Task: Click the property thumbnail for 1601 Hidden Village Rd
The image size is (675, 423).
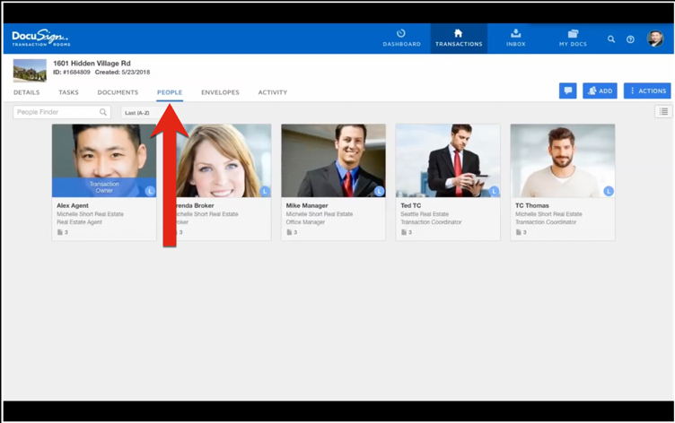Action: click(x=30, y=70)
